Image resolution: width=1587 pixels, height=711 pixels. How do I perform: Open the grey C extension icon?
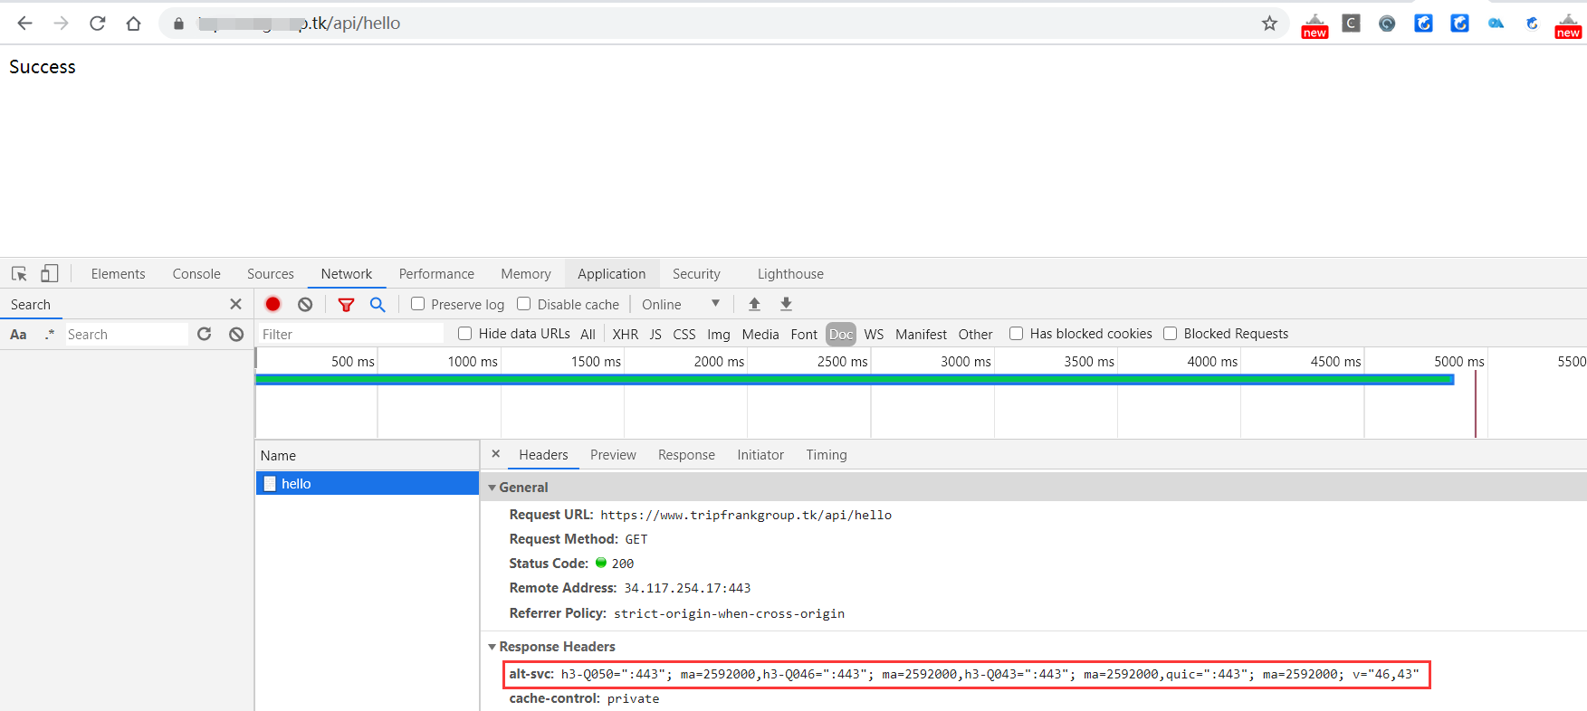point(1351,24)
